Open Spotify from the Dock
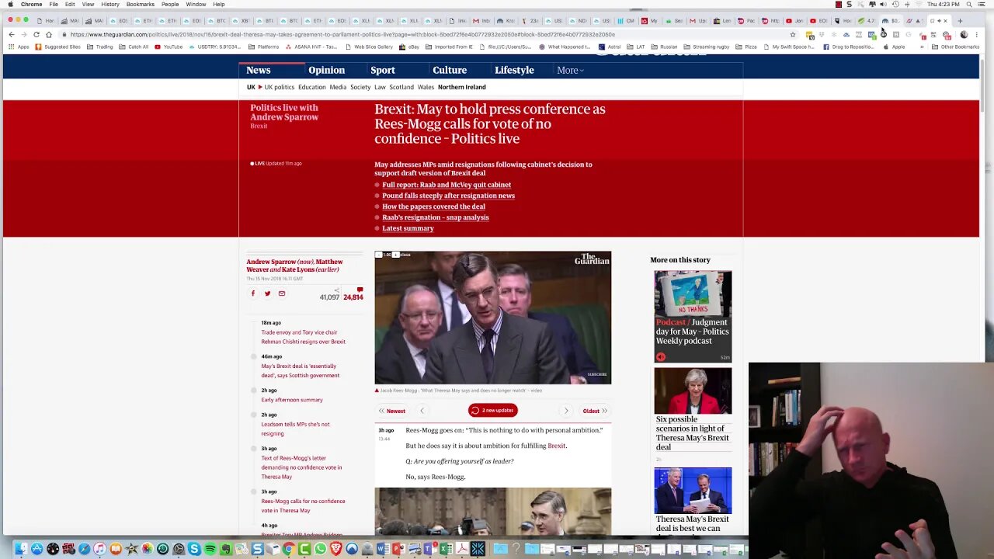This screenshot has height=559, width=994. coord(210,549)
